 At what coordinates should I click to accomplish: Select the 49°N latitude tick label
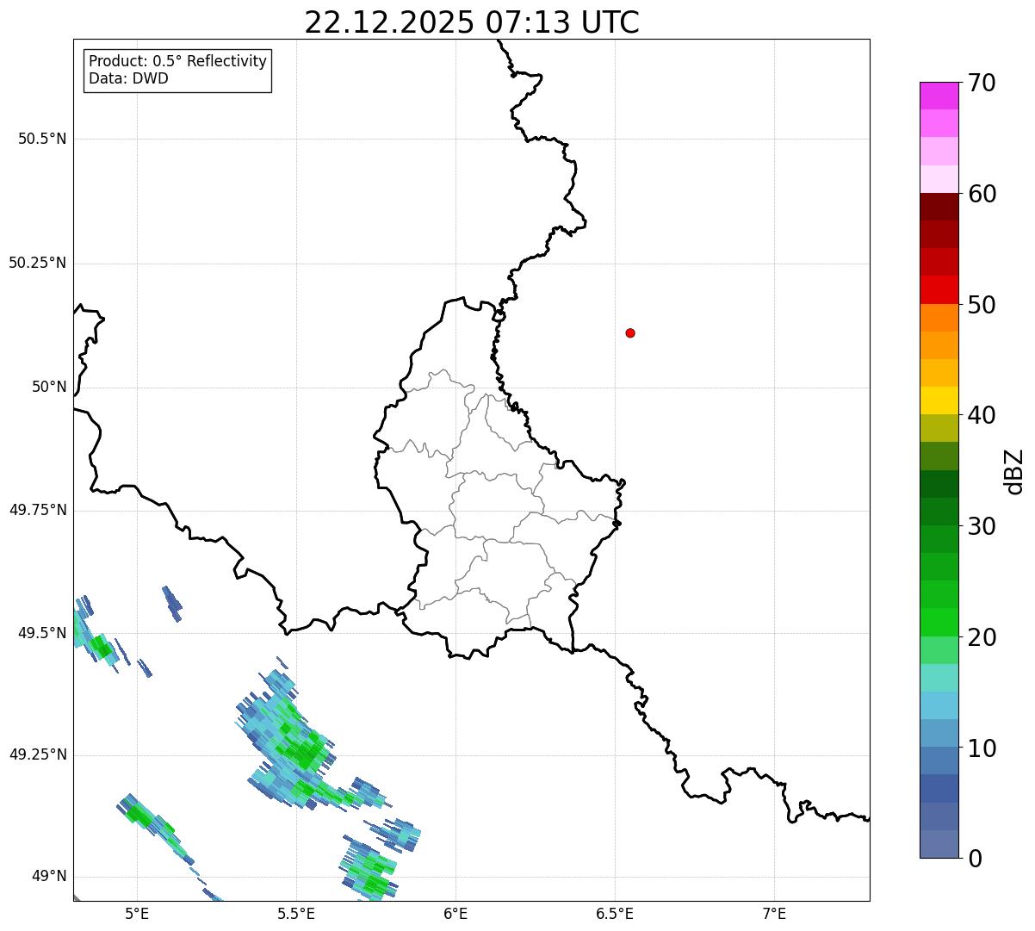point(49,876)
